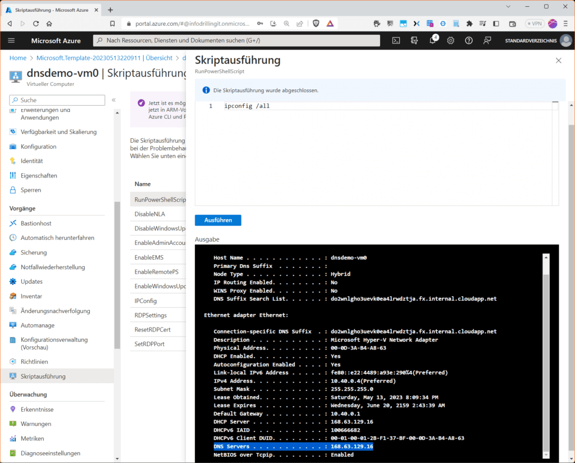The height and width of the screenshot is (463, 575).
Task: Open the tab search dropdown arrow
Action: pos(508,6)
